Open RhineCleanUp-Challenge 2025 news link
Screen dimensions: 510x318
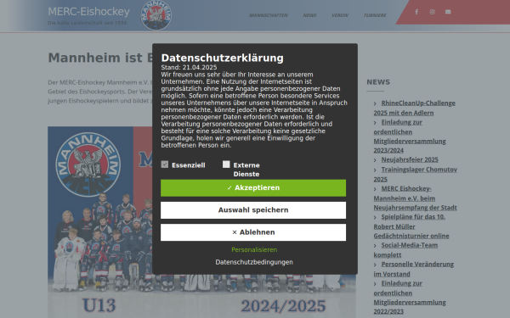point(415,108)
